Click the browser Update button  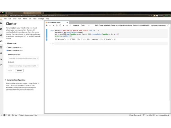click(x=167, y=16)
